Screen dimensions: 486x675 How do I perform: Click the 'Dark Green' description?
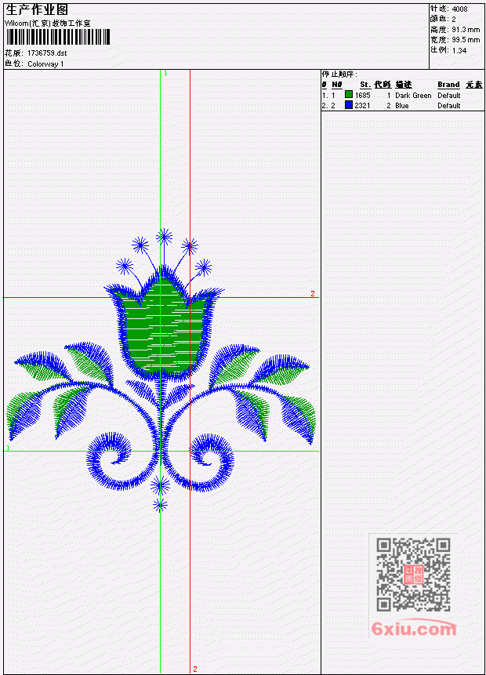click(x=413, y=95)
